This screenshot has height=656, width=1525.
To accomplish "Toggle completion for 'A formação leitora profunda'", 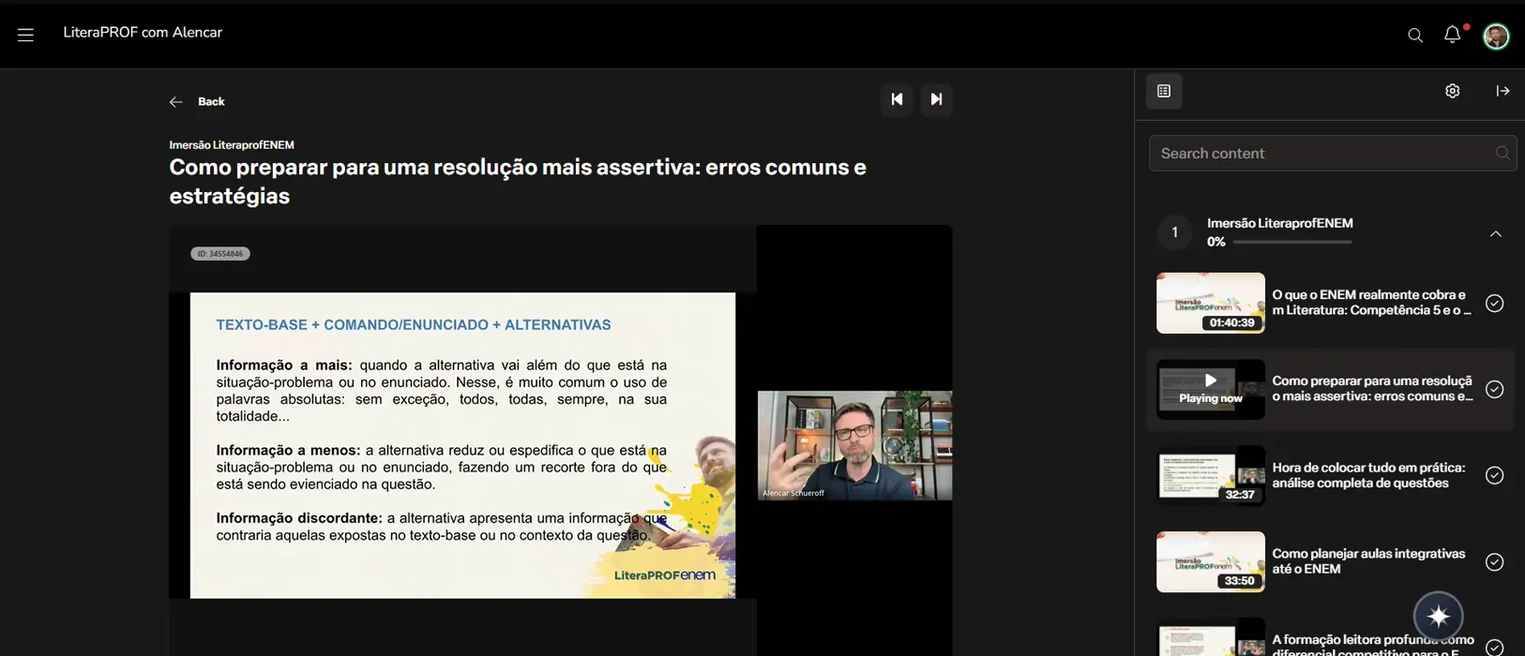I will [x=1495, y=647].
